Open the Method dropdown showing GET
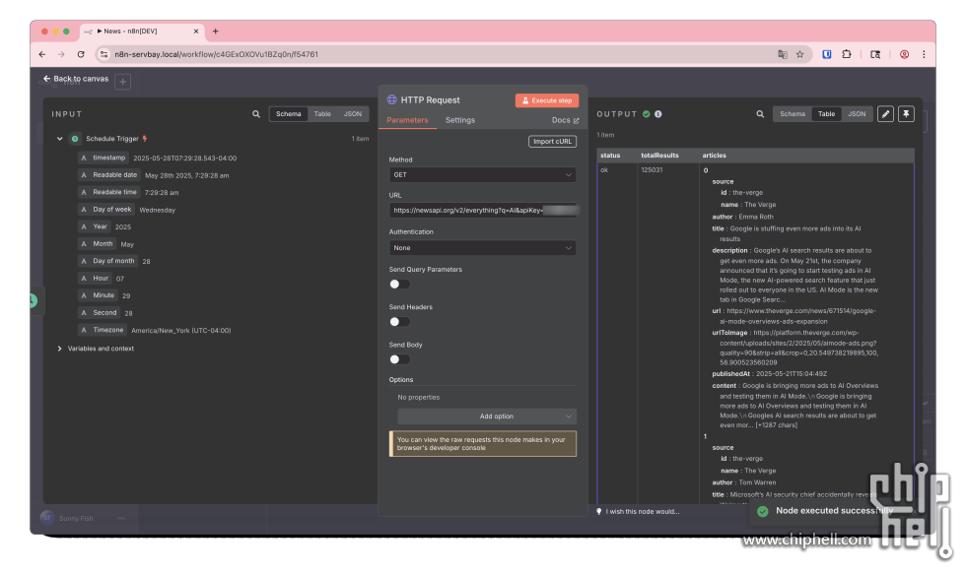Viewport: 966px width, 574px height. point(482,174)
